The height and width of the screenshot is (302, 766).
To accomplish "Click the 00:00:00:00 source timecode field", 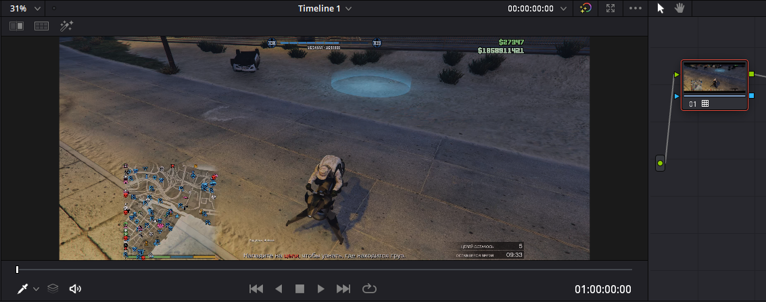I will click(x=530, y=9).
